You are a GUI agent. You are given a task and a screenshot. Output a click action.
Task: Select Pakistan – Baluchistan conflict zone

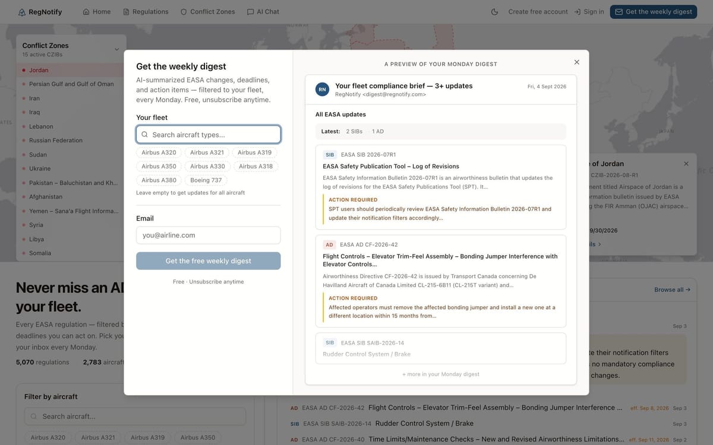[x=71, y=183]
